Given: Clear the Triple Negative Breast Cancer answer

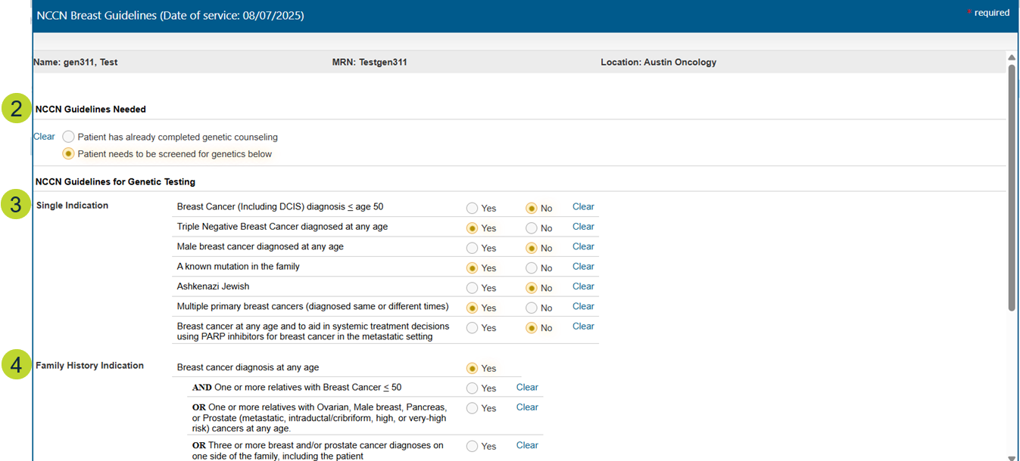Looking at the screenshot, I should [583, 227].
